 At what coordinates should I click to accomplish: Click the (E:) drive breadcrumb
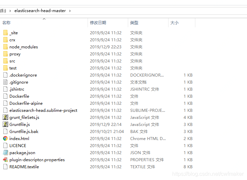[3, 11]
